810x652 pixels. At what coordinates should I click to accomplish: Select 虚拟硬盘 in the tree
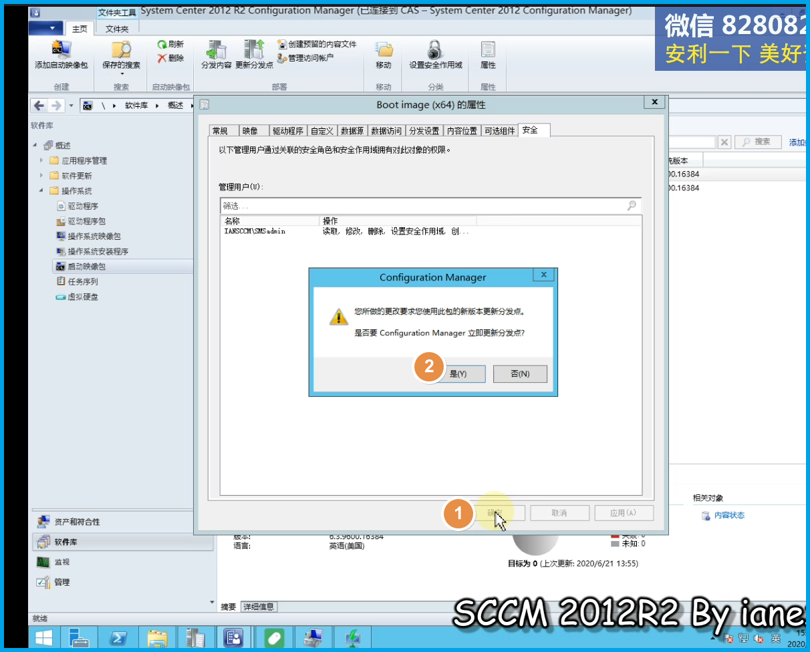pyautogui.click(x=83, y=297)
